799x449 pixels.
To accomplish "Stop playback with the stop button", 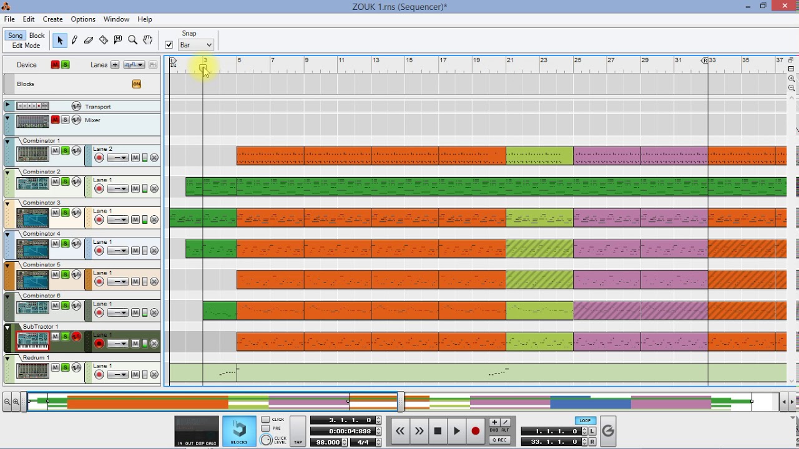I will 438,431.
